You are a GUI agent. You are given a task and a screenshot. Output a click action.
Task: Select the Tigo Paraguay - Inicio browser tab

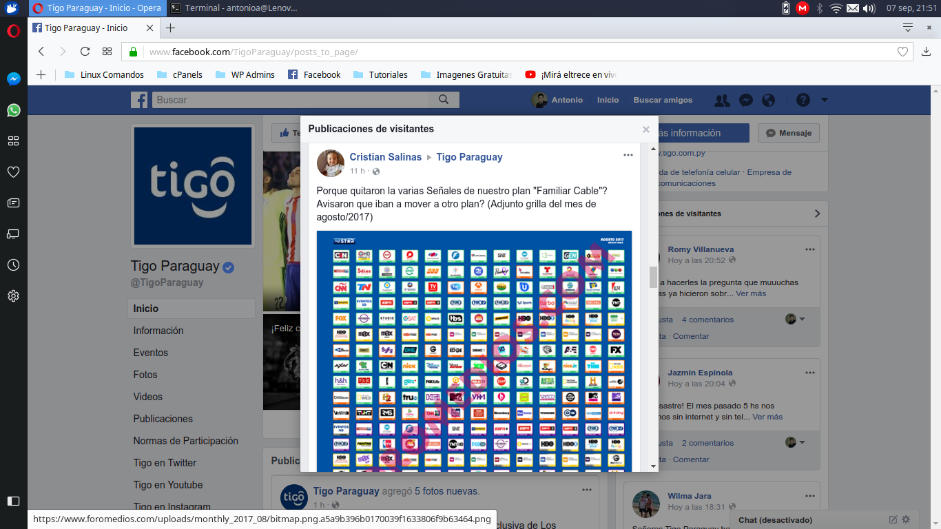click(x=93, y=28)
